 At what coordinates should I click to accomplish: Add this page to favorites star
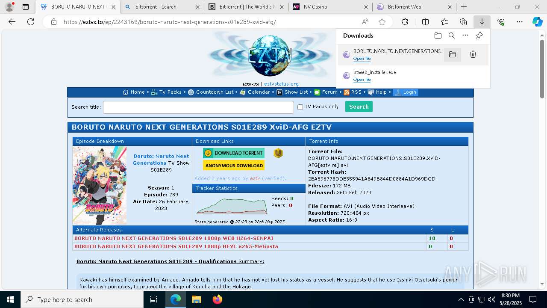(382, 22)
